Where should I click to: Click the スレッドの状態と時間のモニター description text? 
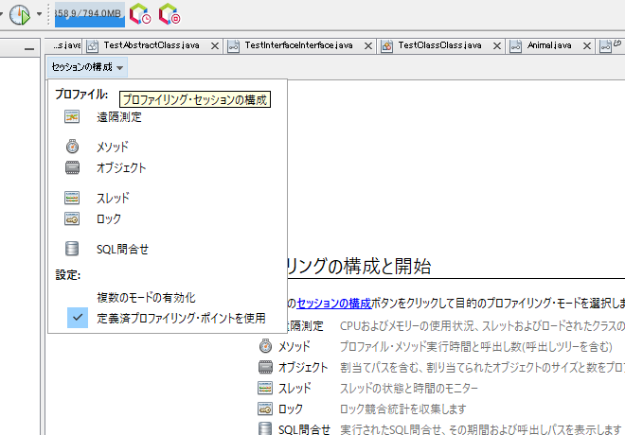409,388
